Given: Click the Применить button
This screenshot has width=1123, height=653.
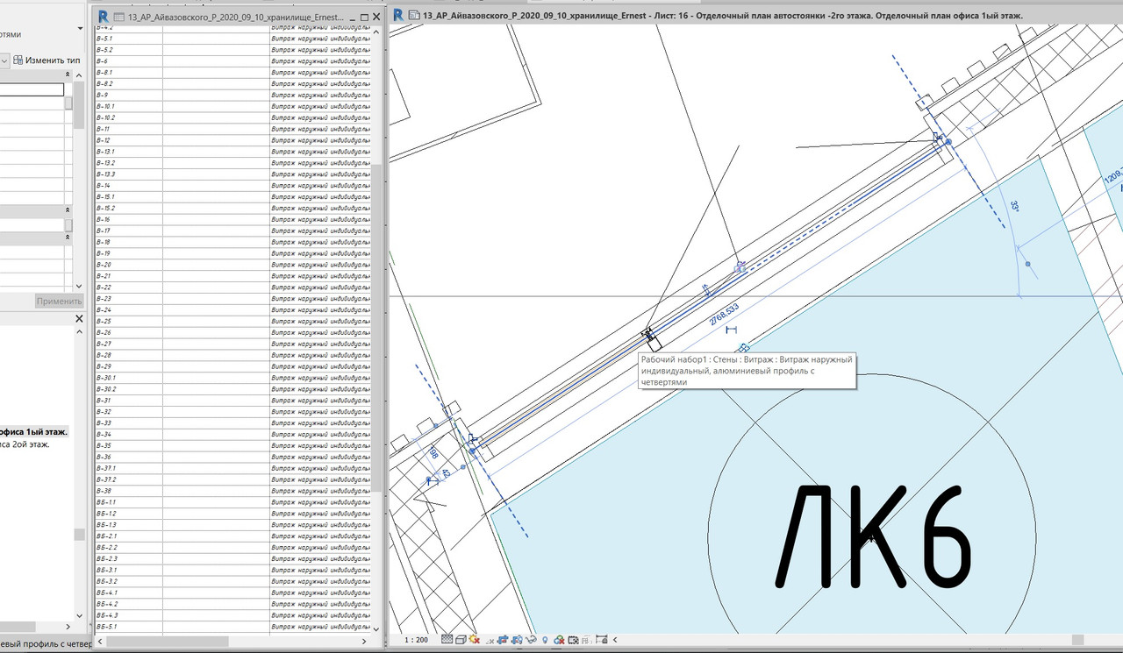Looking at the screenshot, I should [x=59, y=301].
